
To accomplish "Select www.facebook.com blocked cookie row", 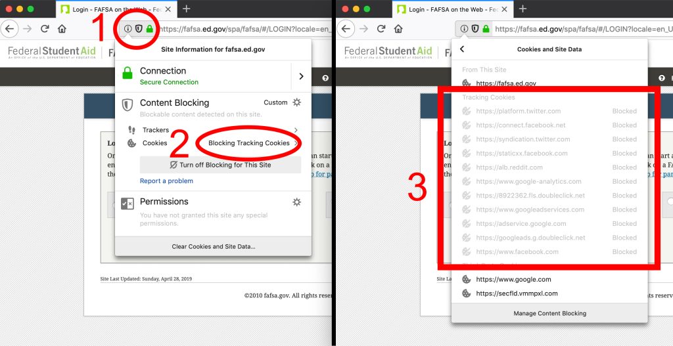I will coord(549,251).
